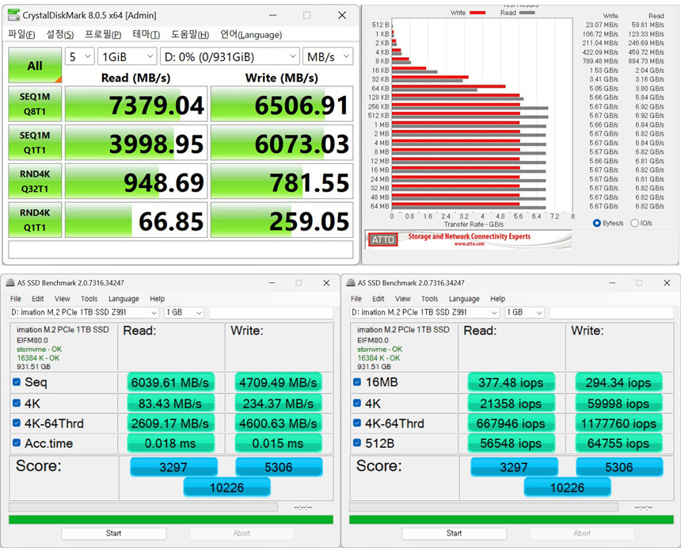
Task: Open the 도움말(H) menu in CrystalDiskMark
Action: [190, 34]
